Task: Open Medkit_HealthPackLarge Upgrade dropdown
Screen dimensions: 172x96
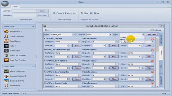Action: pyautogui.click(x=117, y=53)
